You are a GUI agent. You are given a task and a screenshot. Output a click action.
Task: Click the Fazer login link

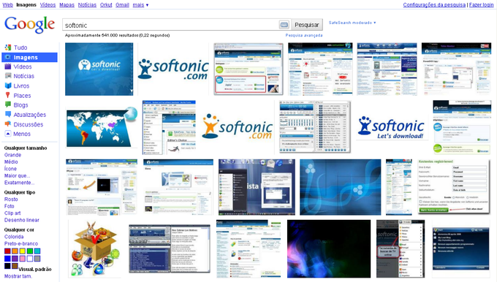point(481,5)
